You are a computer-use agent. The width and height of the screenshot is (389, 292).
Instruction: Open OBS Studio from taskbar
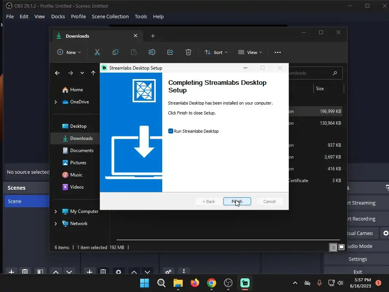pos(228,283)
